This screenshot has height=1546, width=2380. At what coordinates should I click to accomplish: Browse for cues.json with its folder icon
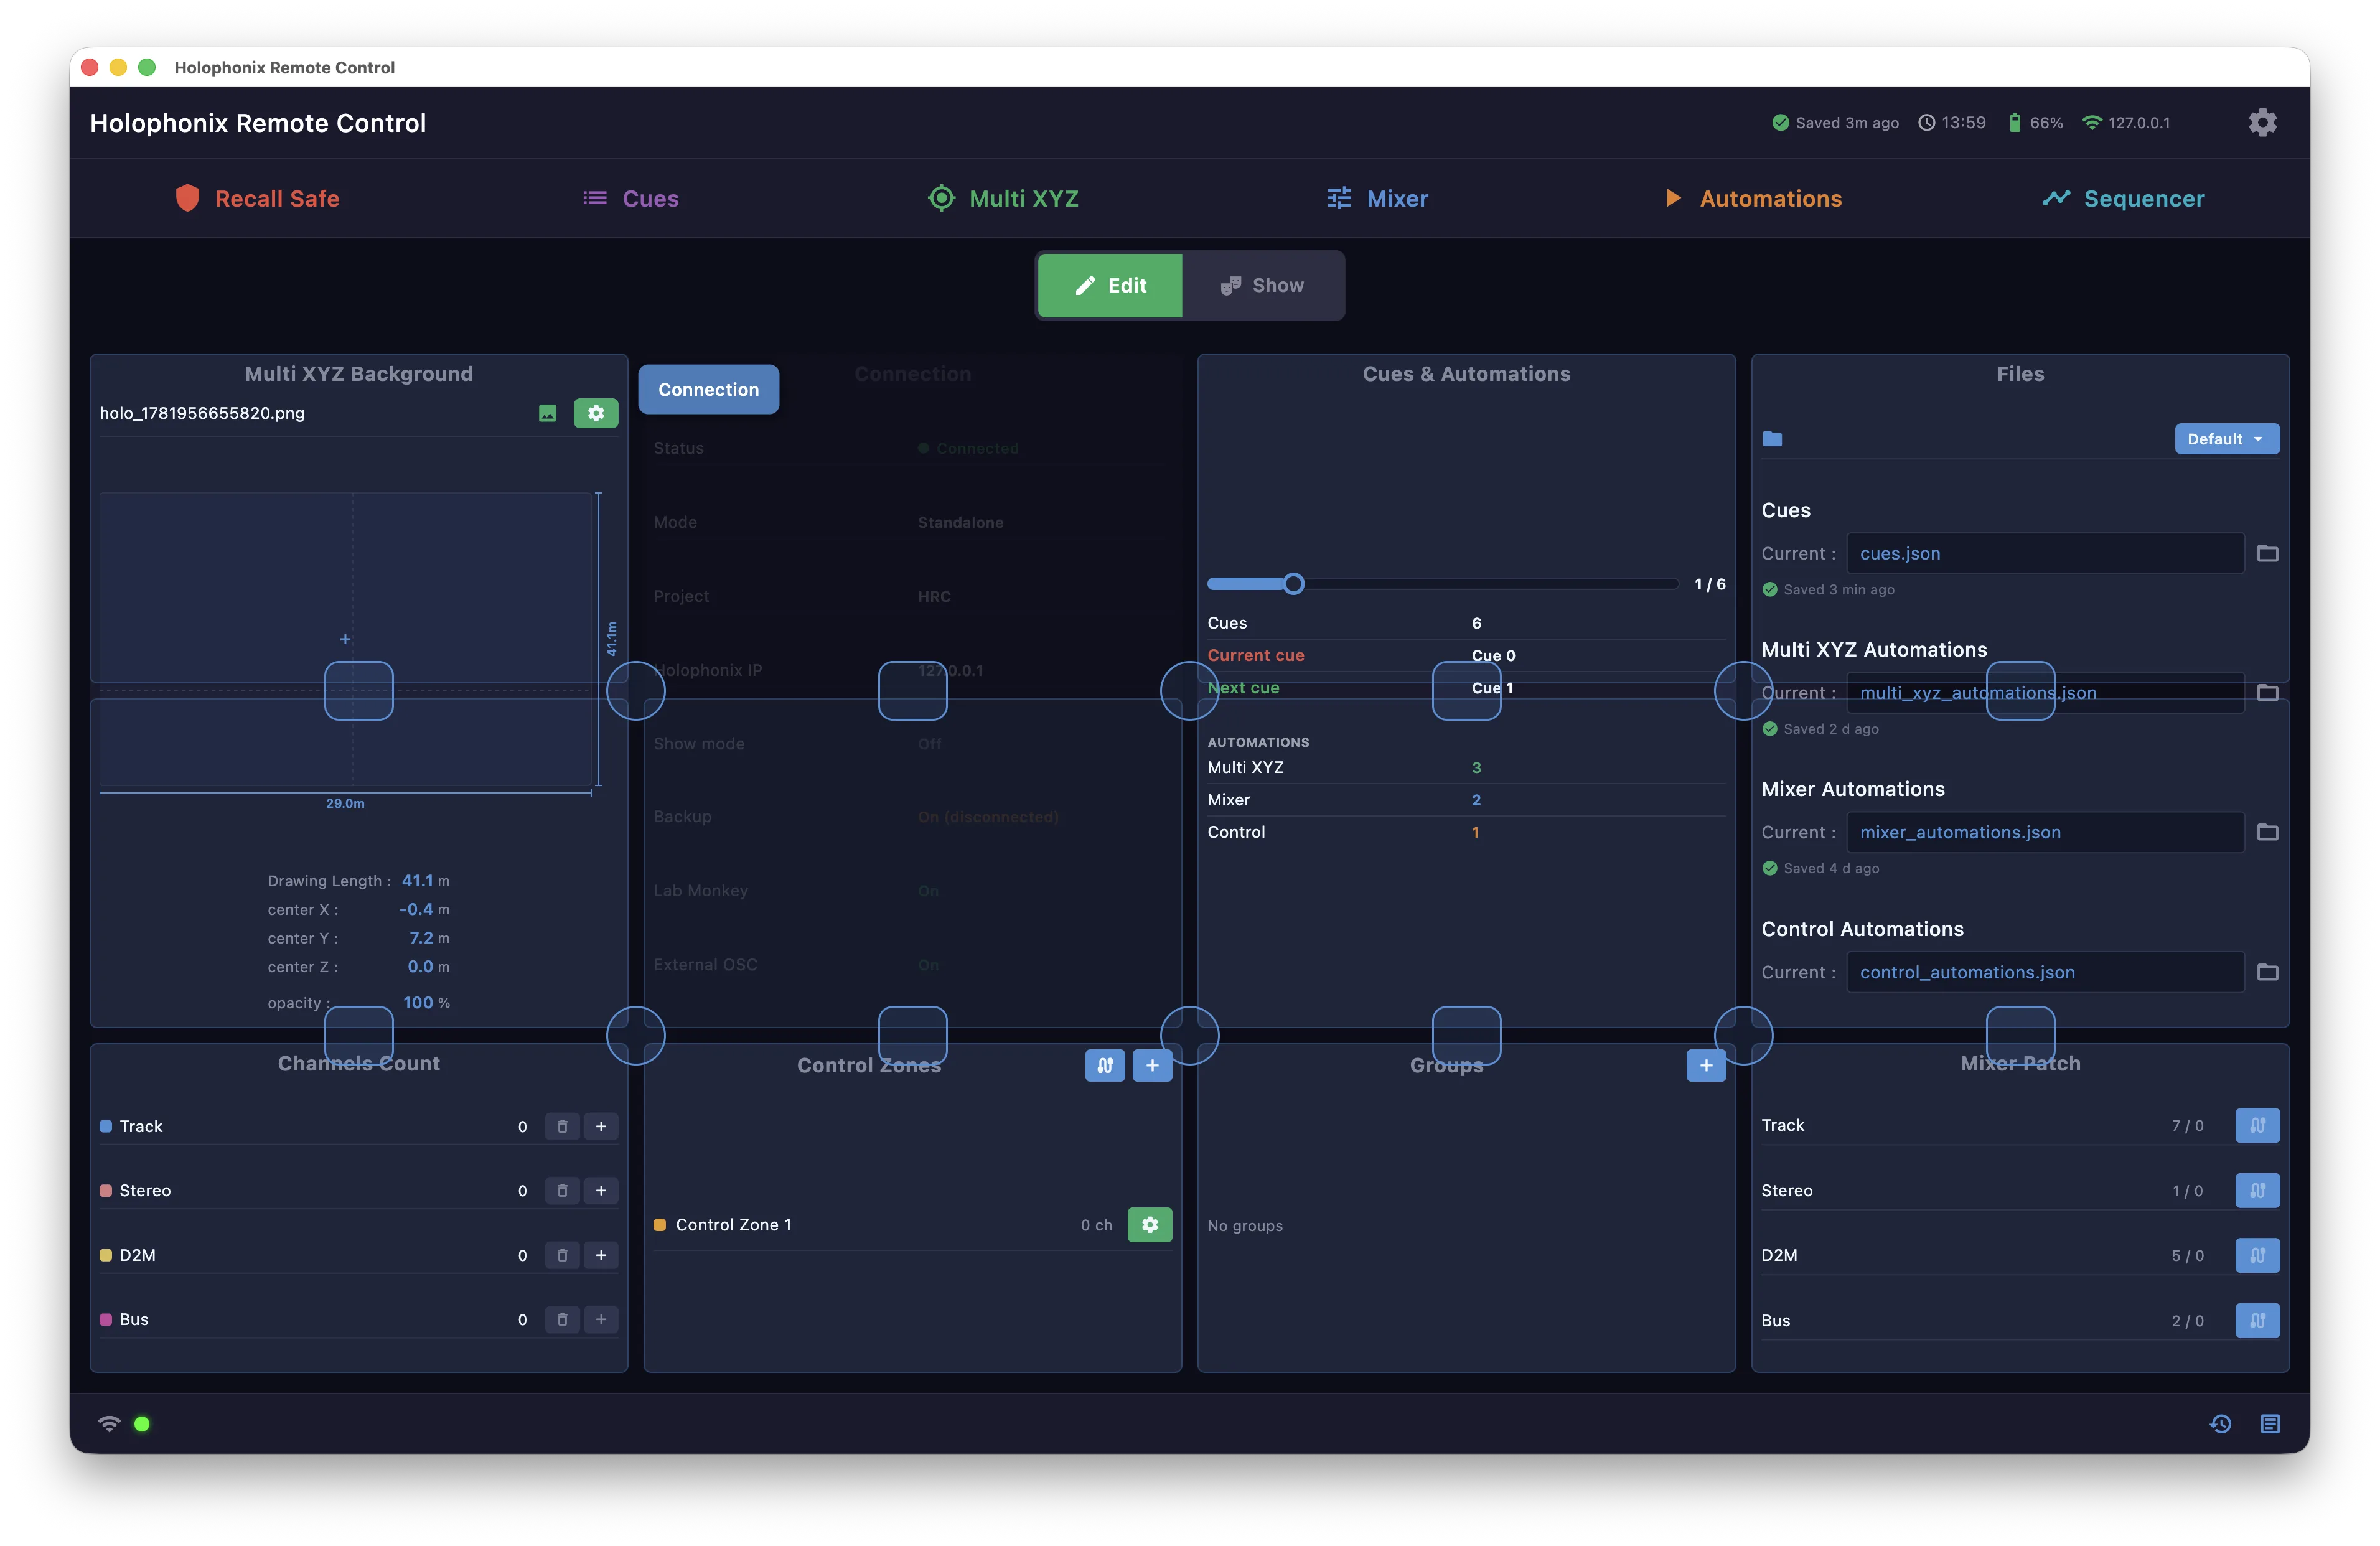2267,553
